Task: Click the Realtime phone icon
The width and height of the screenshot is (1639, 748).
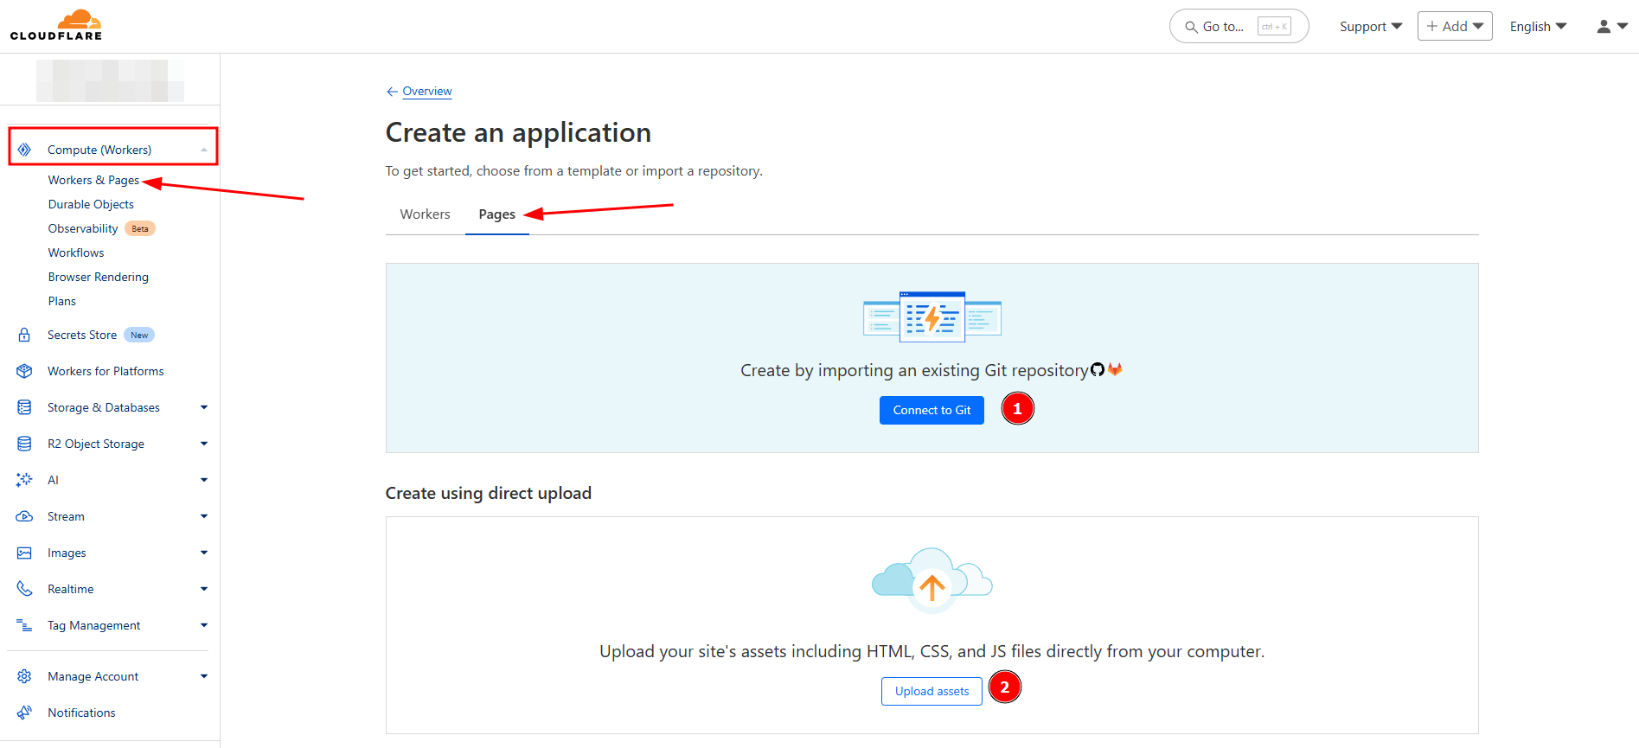Action: tap(24, 589)
